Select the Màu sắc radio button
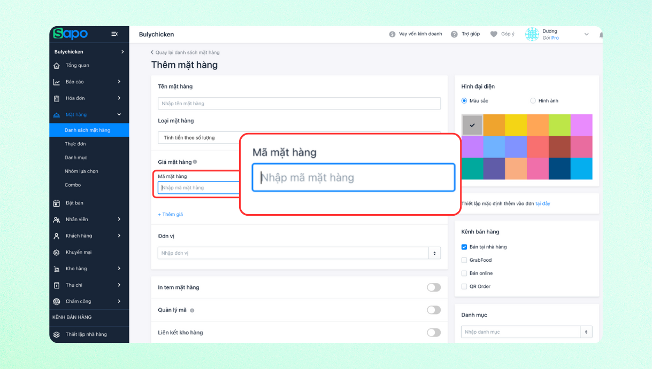 [x=464, y=100]
